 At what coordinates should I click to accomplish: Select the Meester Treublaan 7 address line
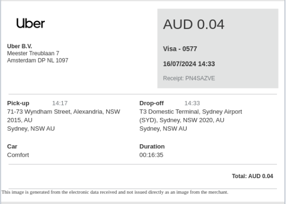click(x=33, y=53)
